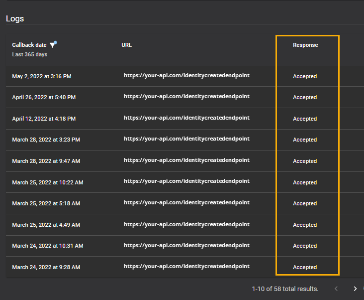The height and width of the screenshot is (300, 364).
Task: Click the Response column header
Action: coord(305,45)
